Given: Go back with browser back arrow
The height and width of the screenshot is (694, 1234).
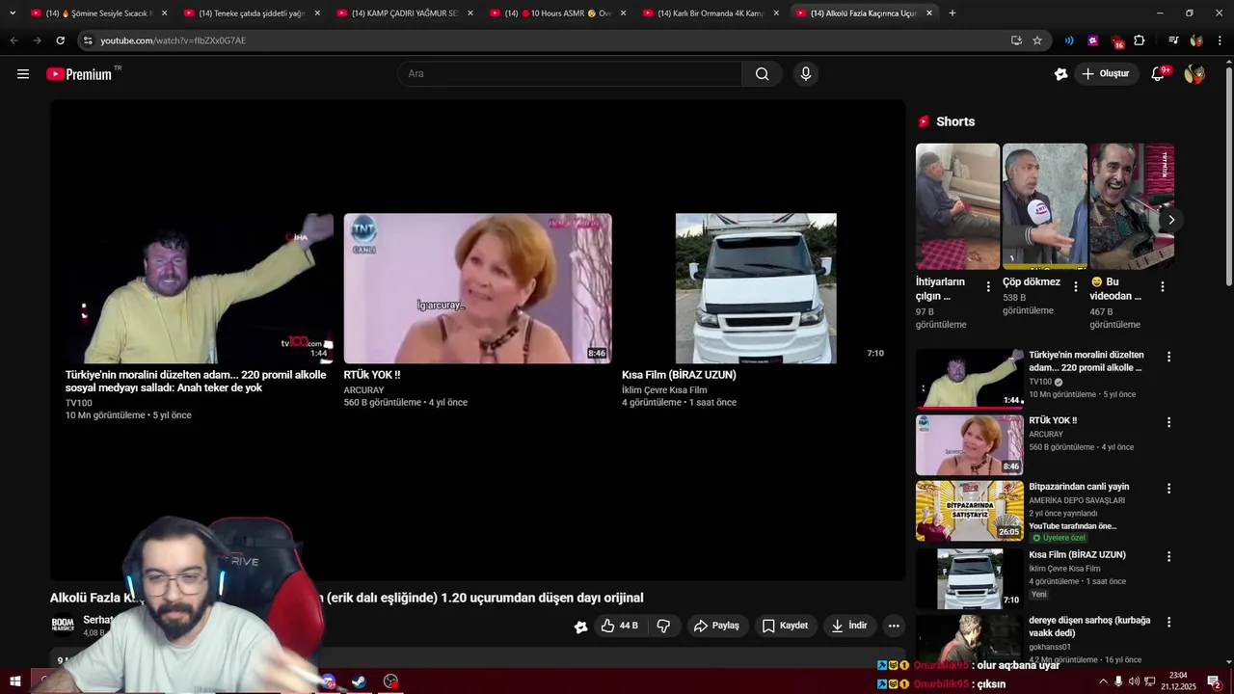Looking at the screenshot, I should (x=13, y=40).
